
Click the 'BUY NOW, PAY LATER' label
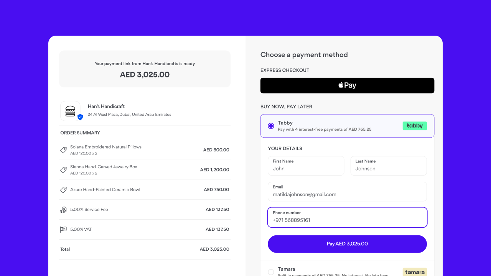click(x=286, y=107)
